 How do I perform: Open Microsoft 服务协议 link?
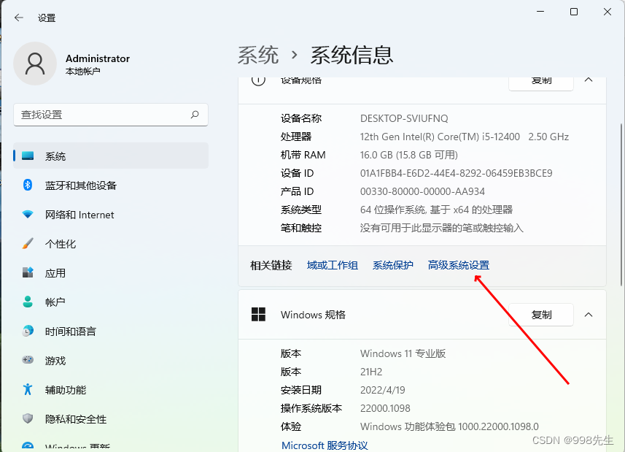325,445
